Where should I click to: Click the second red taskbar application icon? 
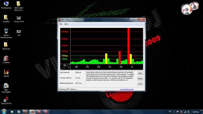coord(46,112)
